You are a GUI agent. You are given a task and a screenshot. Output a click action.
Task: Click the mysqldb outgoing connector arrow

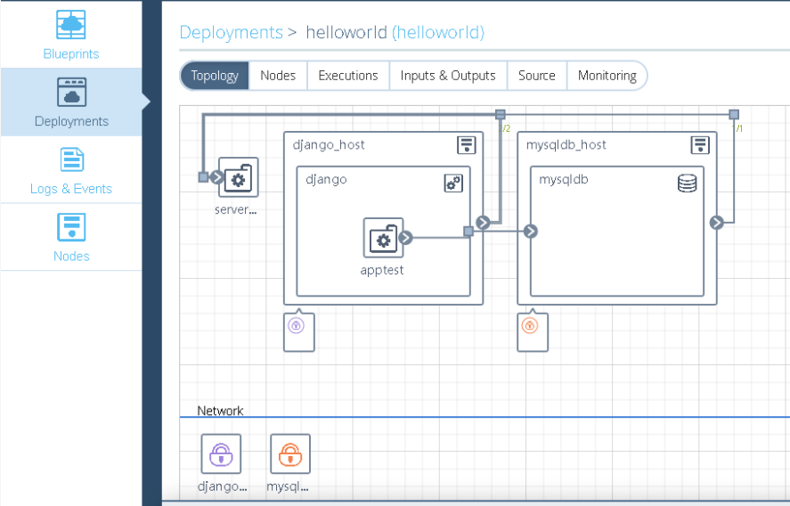[x=716, y=223]
